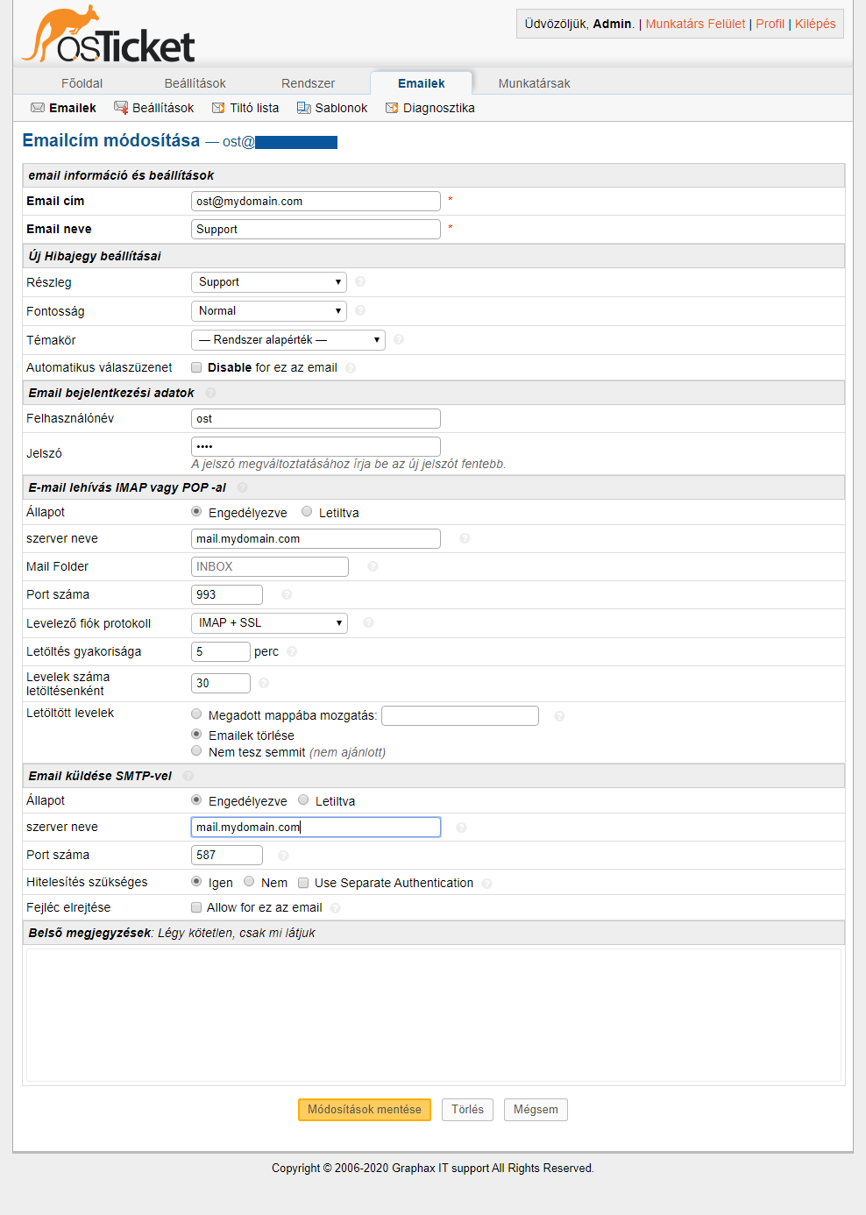Screen dimensions: 866x1215
Task: Click help icon next to Részleg dropdown
Action: (360, 282)
